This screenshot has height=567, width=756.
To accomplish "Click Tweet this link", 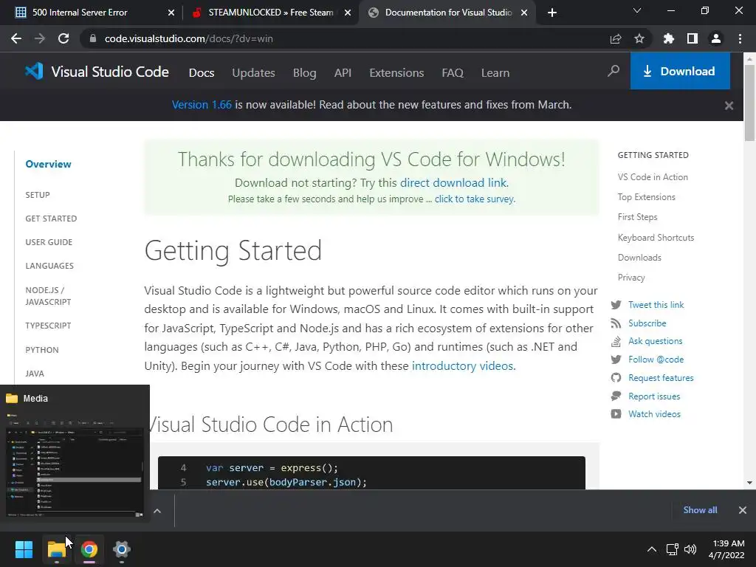I will [x=656, y=305].
